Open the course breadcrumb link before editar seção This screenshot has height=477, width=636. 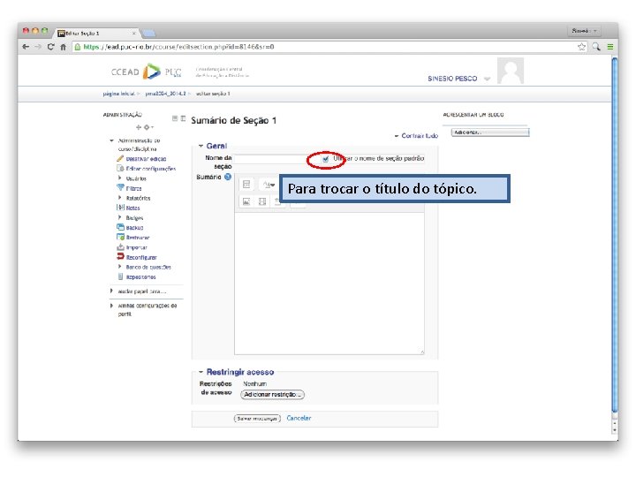click(165, 94)
